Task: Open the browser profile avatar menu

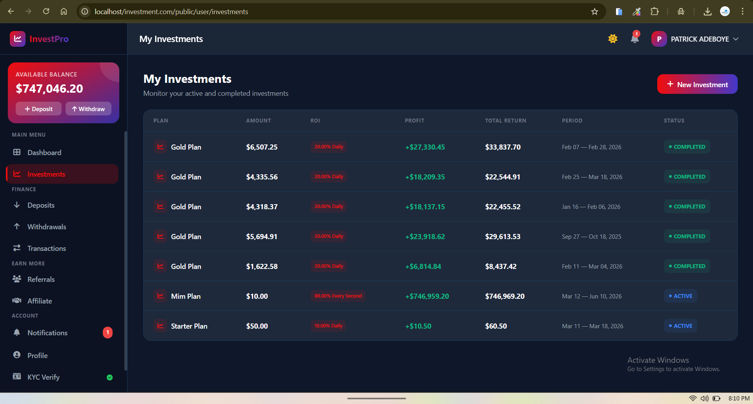Action: click(724, 11)
